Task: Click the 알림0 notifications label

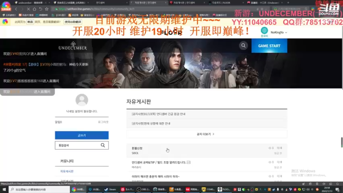Action: 58,122
